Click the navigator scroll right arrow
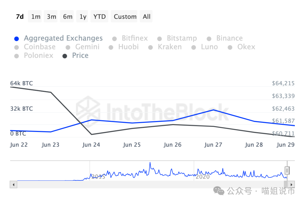 pyautogui.click(x=291, y=185)
